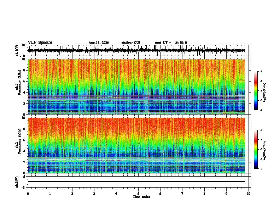Click the flat black ch.3 voltage trace
Viewport: 280px width, 217px height.
(136, 182)
